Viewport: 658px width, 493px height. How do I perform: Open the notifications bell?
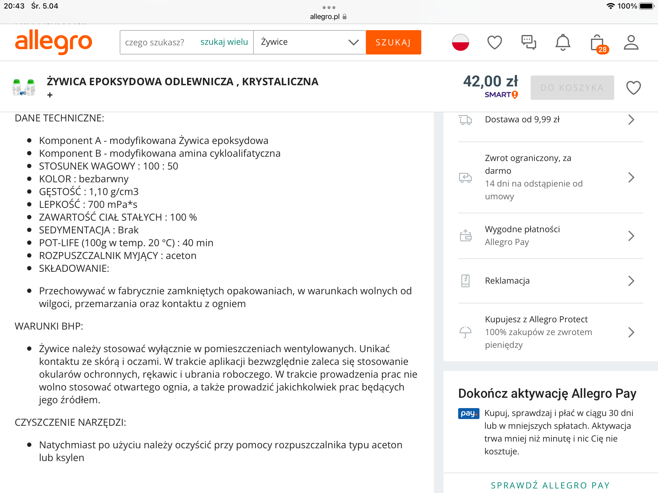tap(563, 42)
